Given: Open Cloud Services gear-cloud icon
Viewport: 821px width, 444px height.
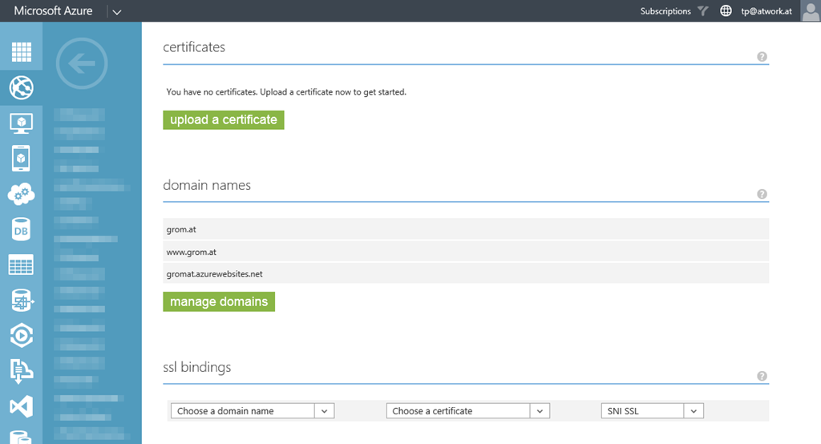Looking at the screenshot, I should (x=22, y=194).
